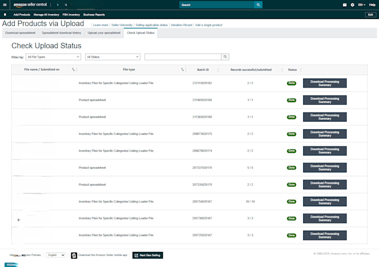Select batch ID 211405020180
The image size is (379, 267).
pos(202,100)
